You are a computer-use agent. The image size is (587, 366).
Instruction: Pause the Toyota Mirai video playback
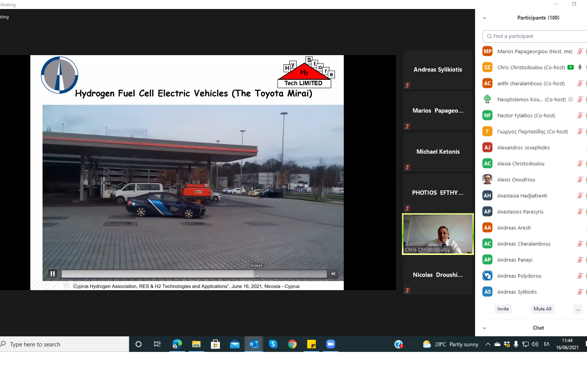click(52, 274)
